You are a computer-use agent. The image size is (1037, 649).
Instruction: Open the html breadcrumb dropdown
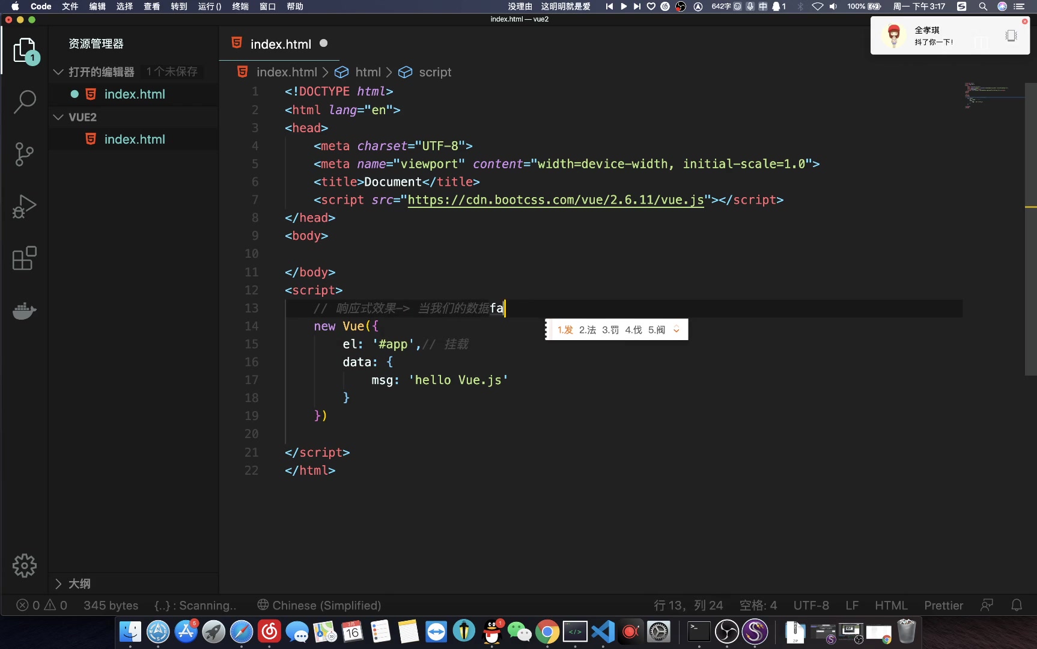368,72
